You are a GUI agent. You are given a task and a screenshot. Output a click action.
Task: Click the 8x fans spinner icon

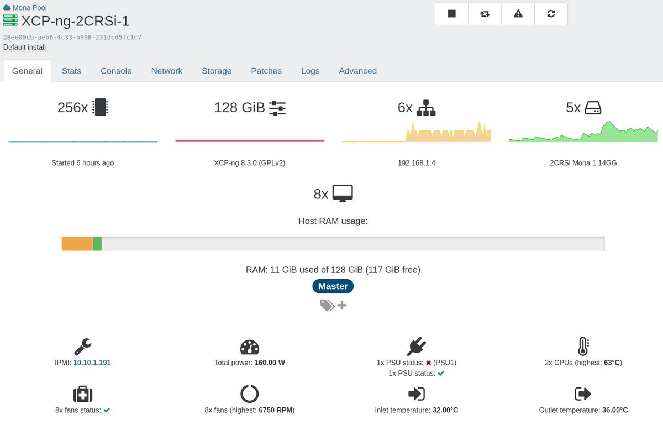pos(250,393)
